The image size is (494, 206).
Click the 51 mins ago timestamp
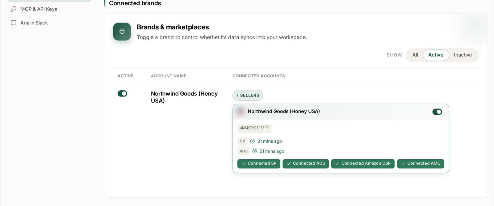272,151
